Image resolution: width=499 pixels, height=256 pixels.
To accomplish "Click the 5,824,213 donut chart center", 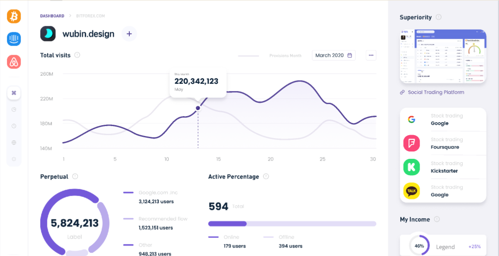I will pyautogui.click(x=75, y=223).
